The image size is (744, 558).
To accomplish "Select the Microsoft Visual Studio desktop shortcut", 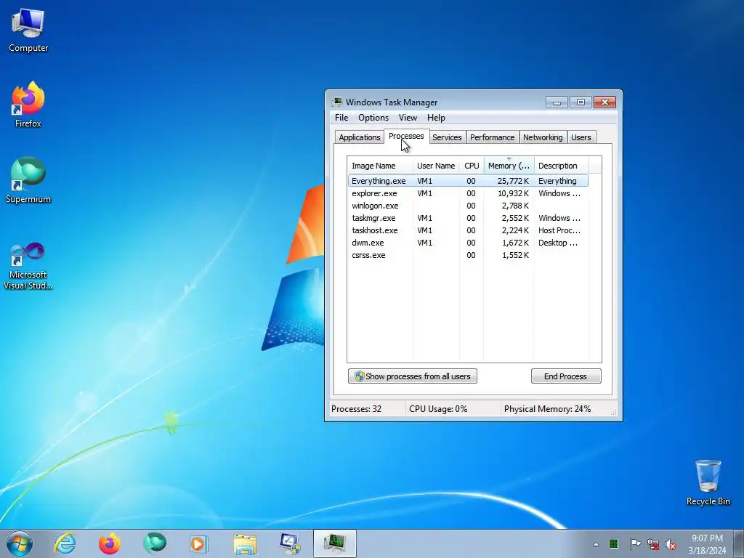I will pyautogui.click(x=28, y=266).
